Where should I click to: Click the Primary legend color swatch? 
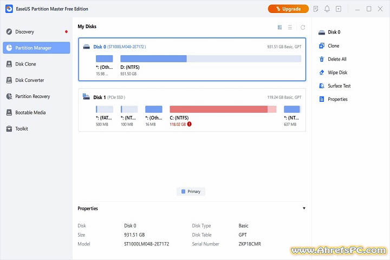point(183,192)
